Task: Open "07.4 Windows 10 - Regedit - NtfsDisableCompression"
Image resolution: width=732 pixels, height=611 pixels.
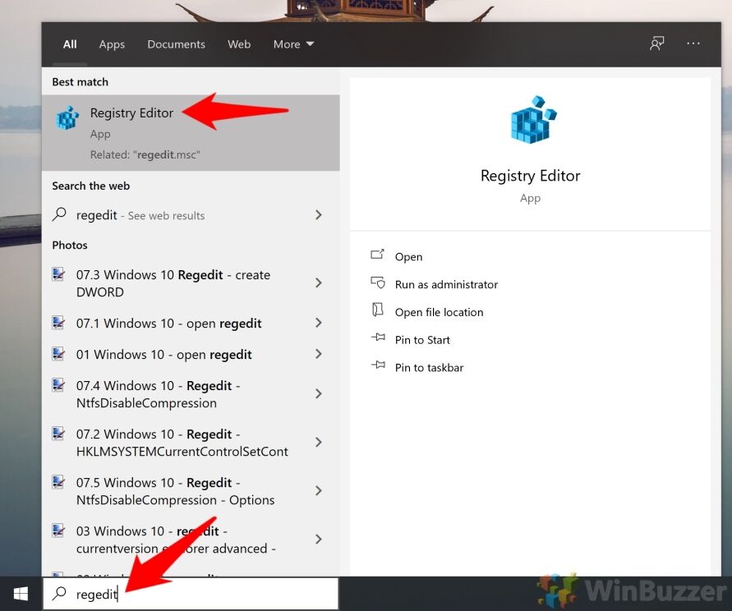Action: tap(191, 394)
